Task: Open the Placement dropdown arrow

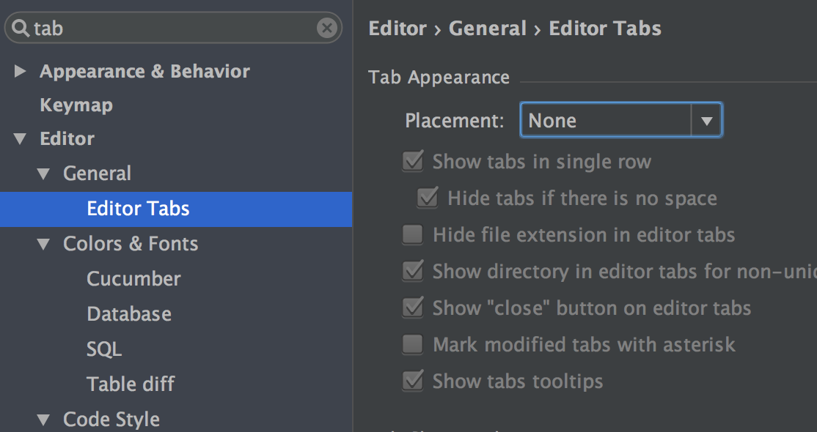Action: coord(706,121)
